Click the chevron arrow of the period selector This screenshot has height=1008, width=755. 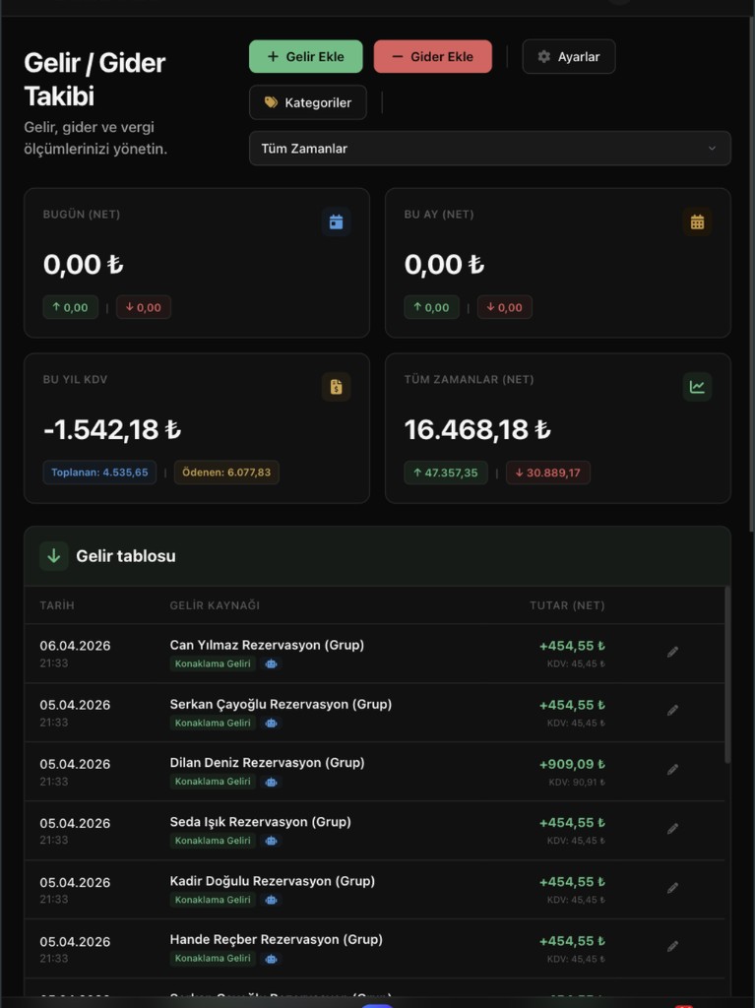click(712, 149)
